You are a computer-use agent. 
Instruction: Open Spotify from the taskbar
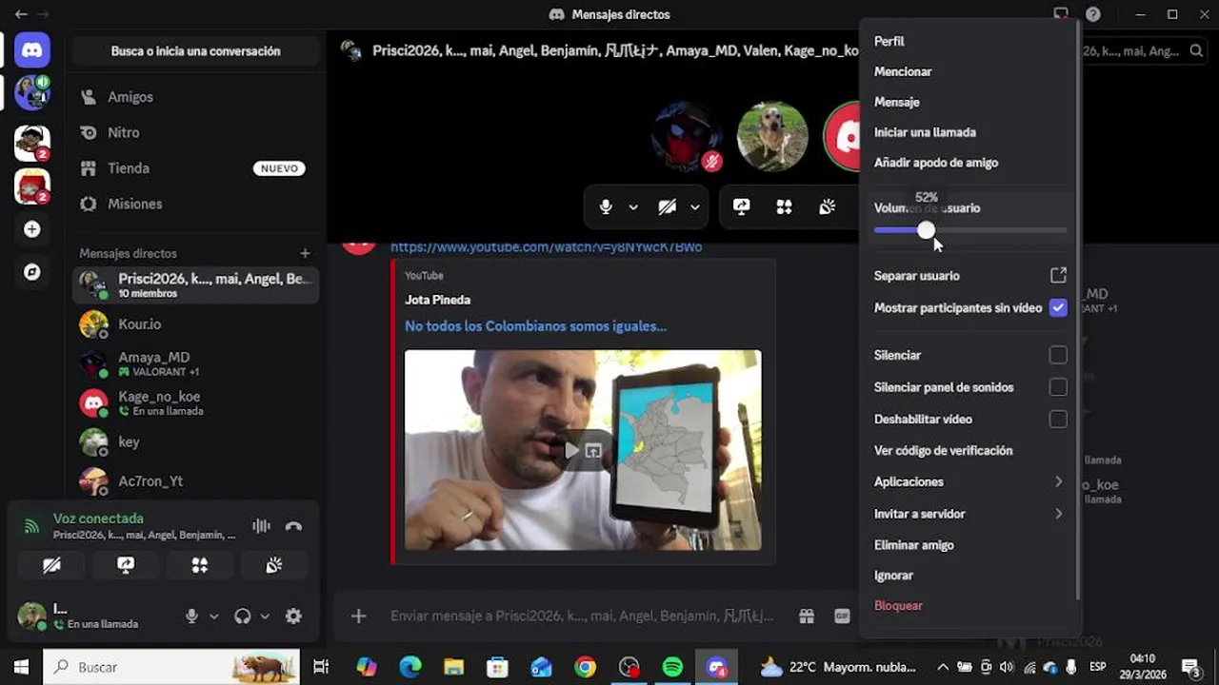[x=672, y=667]
